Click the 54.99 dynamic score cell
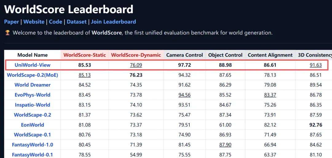 coord(136,155)
